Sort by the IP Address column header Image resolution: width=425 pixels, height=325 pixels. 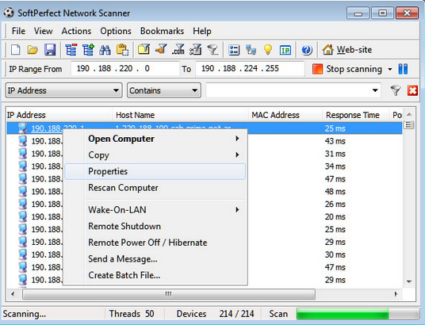click(x=59, y=115)
